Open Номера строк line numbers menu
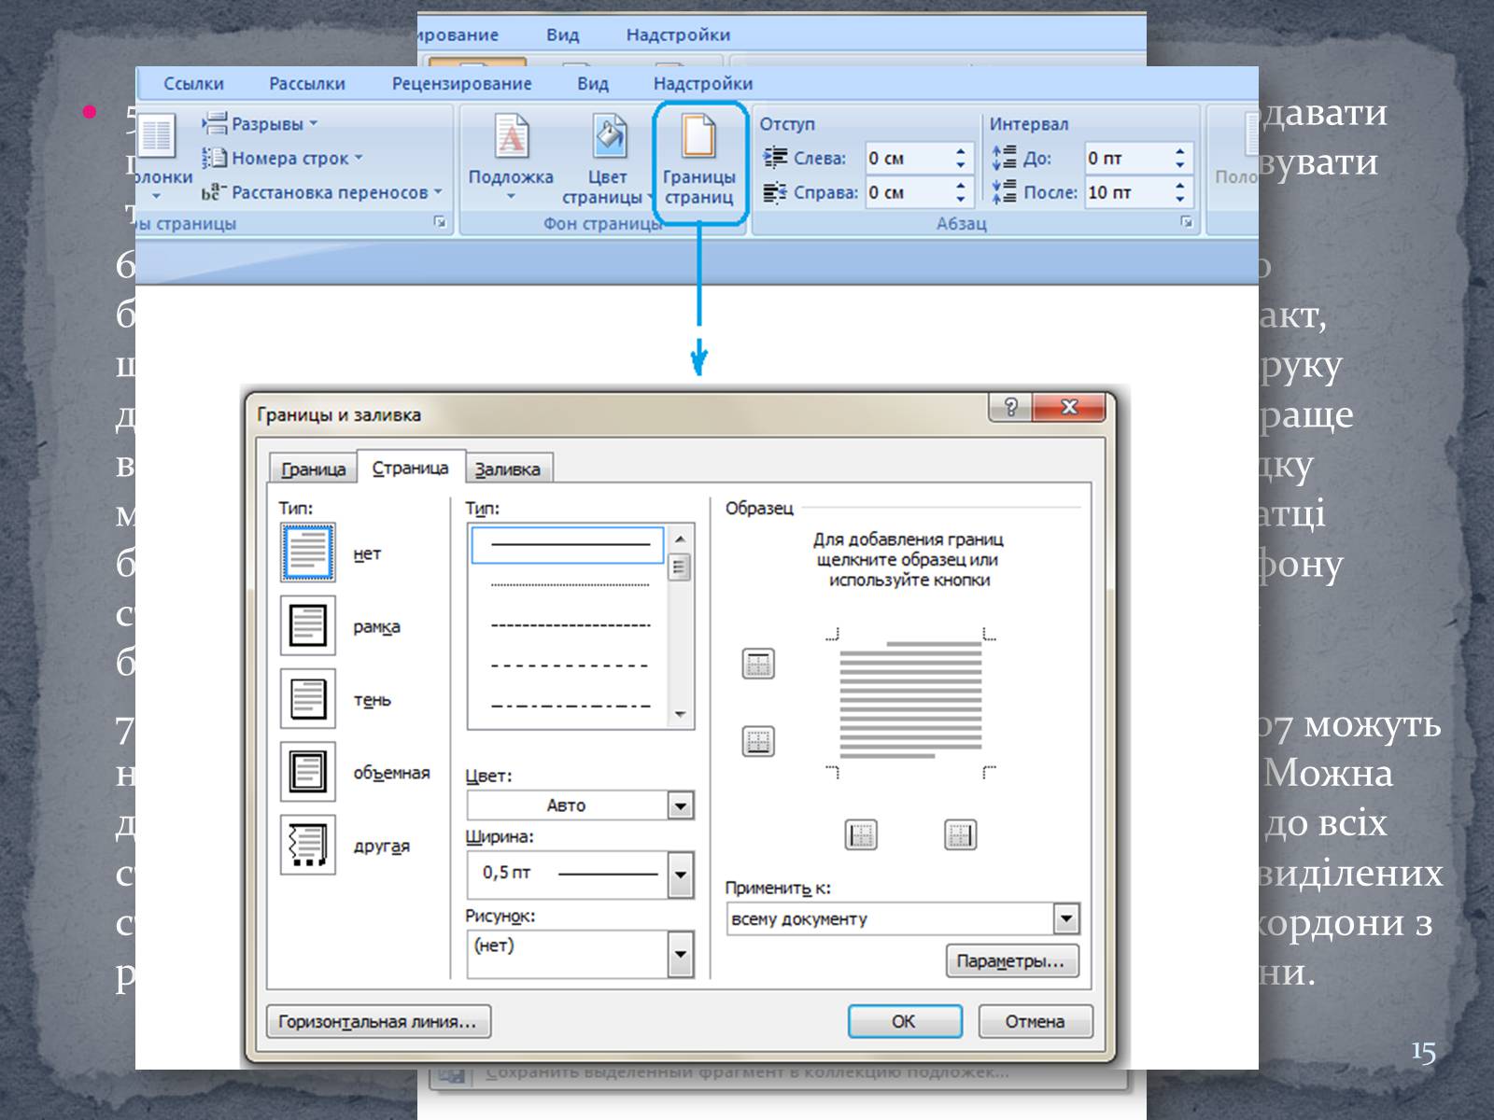 tap(283, 158)
